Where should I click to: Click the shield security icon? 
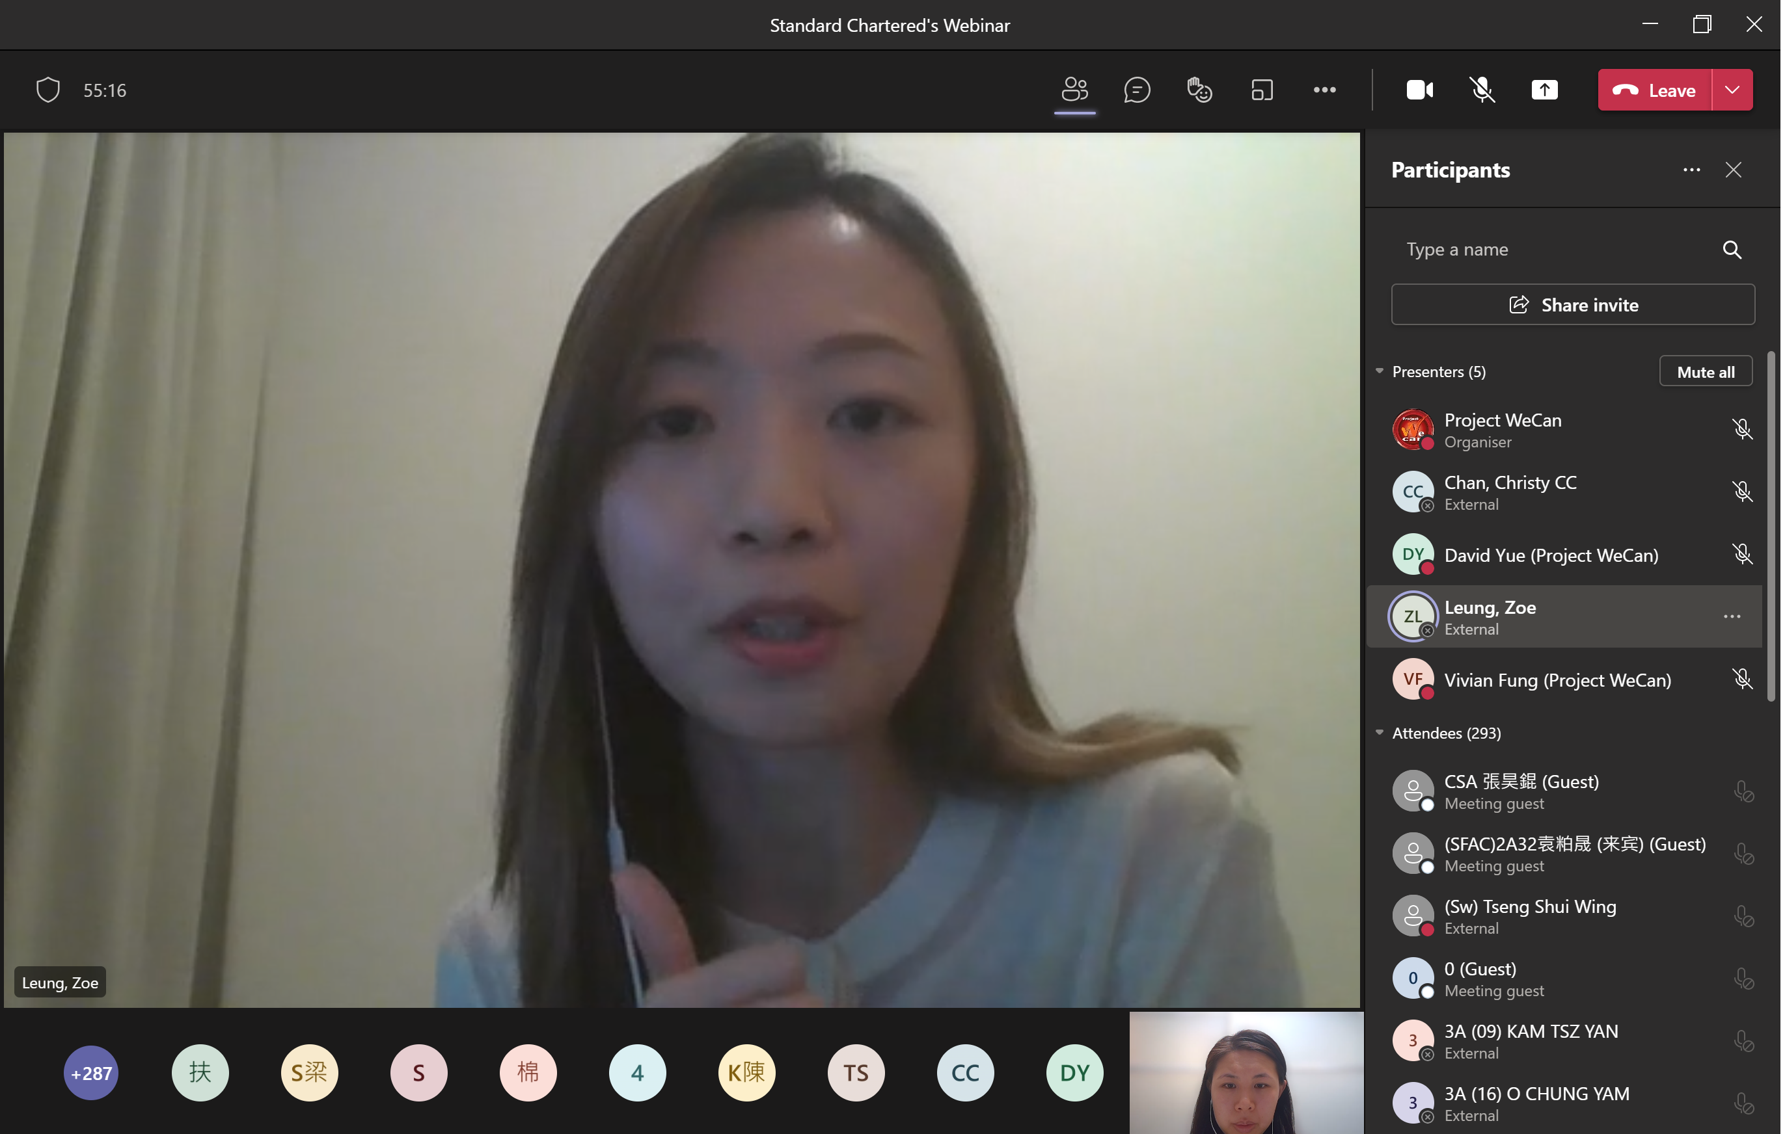(x=48, y=90)
